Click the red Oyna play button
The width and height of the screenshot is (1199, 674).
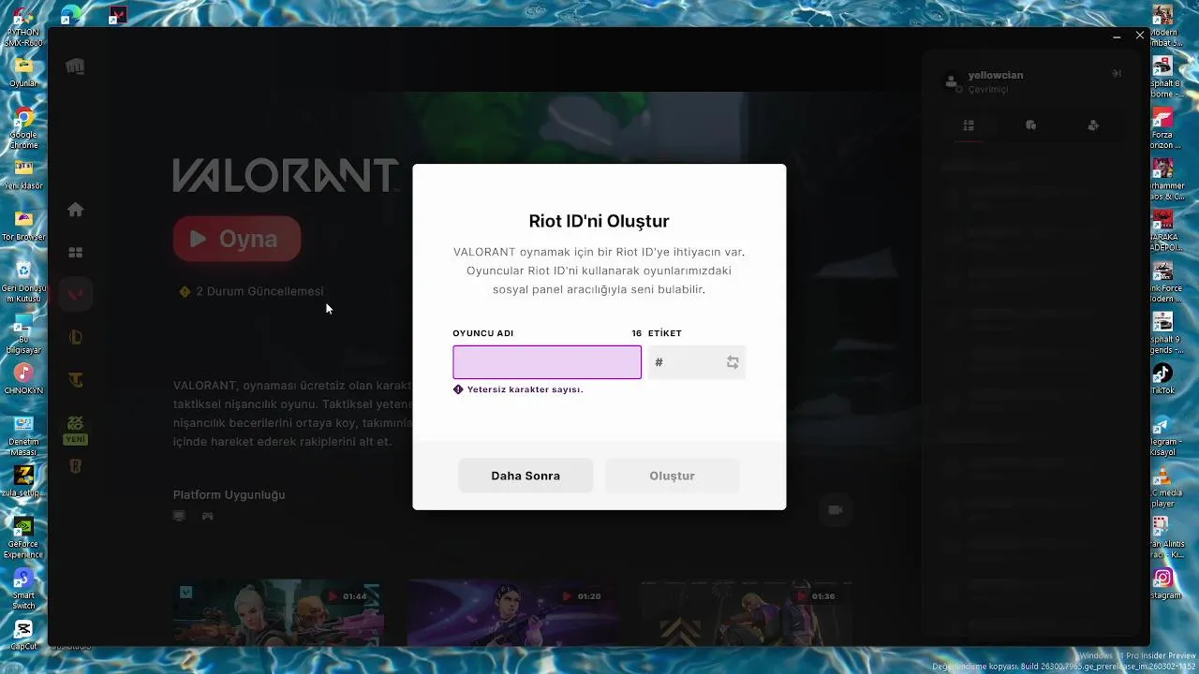click(x=237, y=239)
